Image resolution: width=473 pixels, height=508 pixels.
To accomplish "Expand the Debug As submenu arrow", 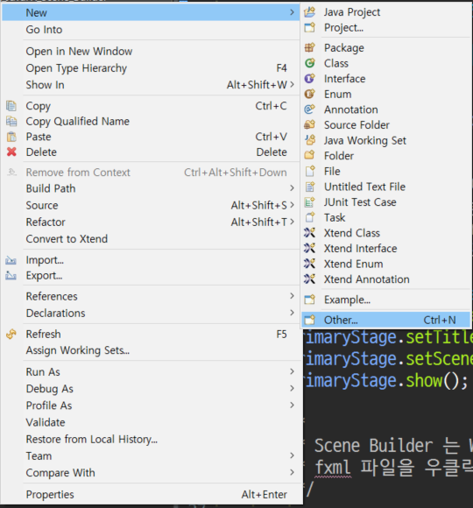I will point(292,389).
